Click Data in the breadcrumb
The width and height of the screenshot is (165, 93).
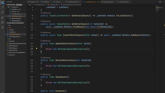pos(29,5)
